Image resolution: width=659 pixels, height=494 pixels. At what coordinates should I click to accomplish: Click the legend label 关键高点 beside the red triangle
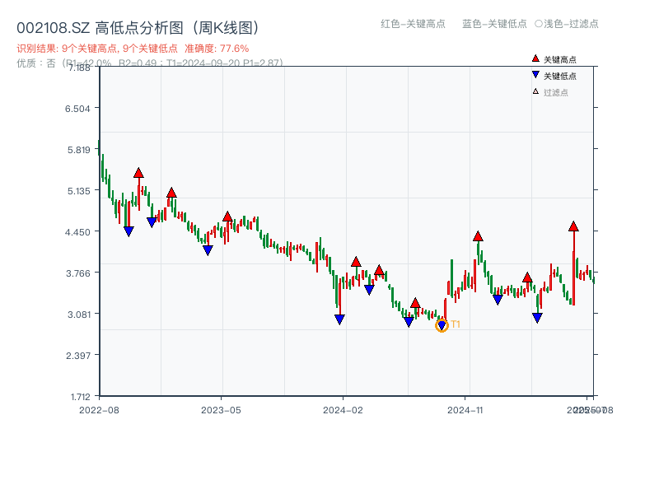coord(560,59)
